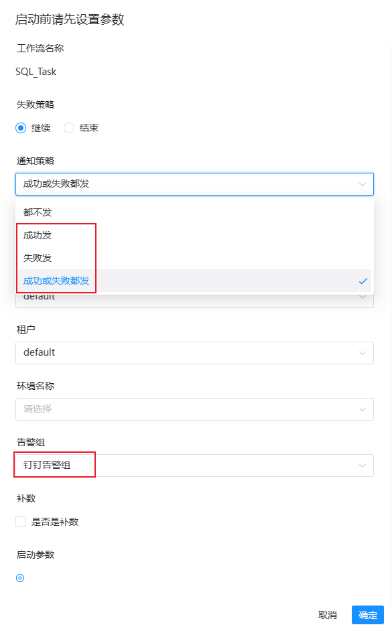392x637 pixels.
Task: Click the 环境名称 请选择 field
Action: pyautogui.click(x=194, y=409)
